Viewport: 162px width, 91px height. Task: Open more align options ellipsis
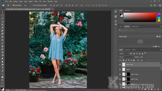pyautogui.click(x=82, y=5)
